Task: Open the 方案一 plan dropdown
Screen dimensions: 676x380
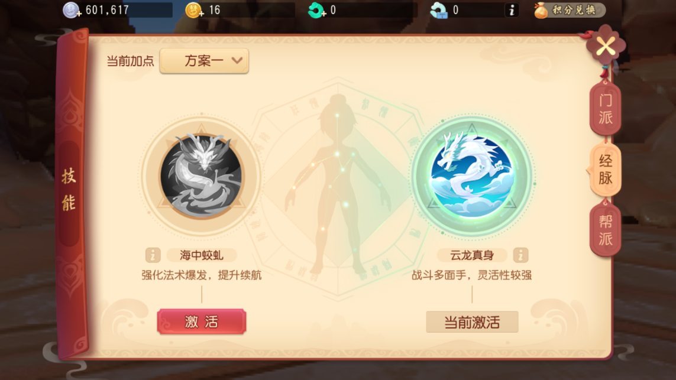Action: [x=204, y=61]
